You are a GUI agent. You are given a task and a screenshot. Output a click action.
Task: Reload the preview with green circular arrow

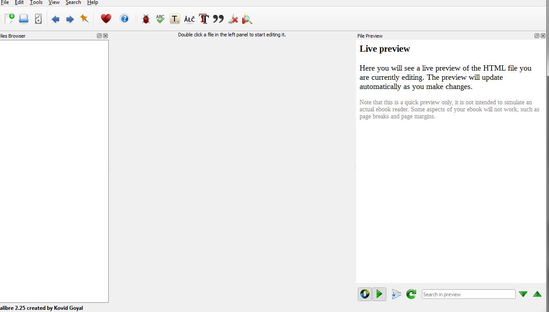(411, 294)
